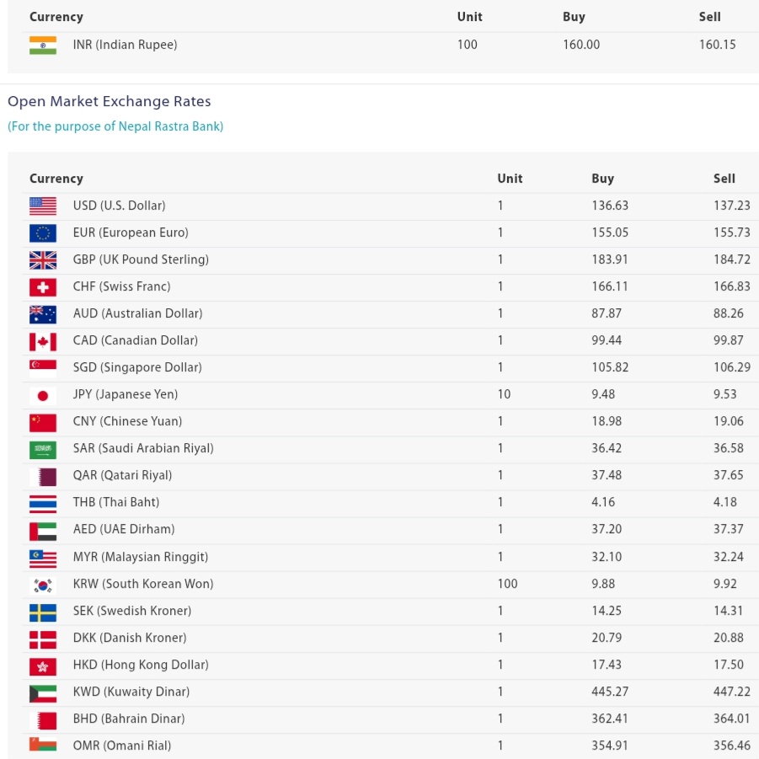Click the Kuwait flag icon

pos(43,692)
